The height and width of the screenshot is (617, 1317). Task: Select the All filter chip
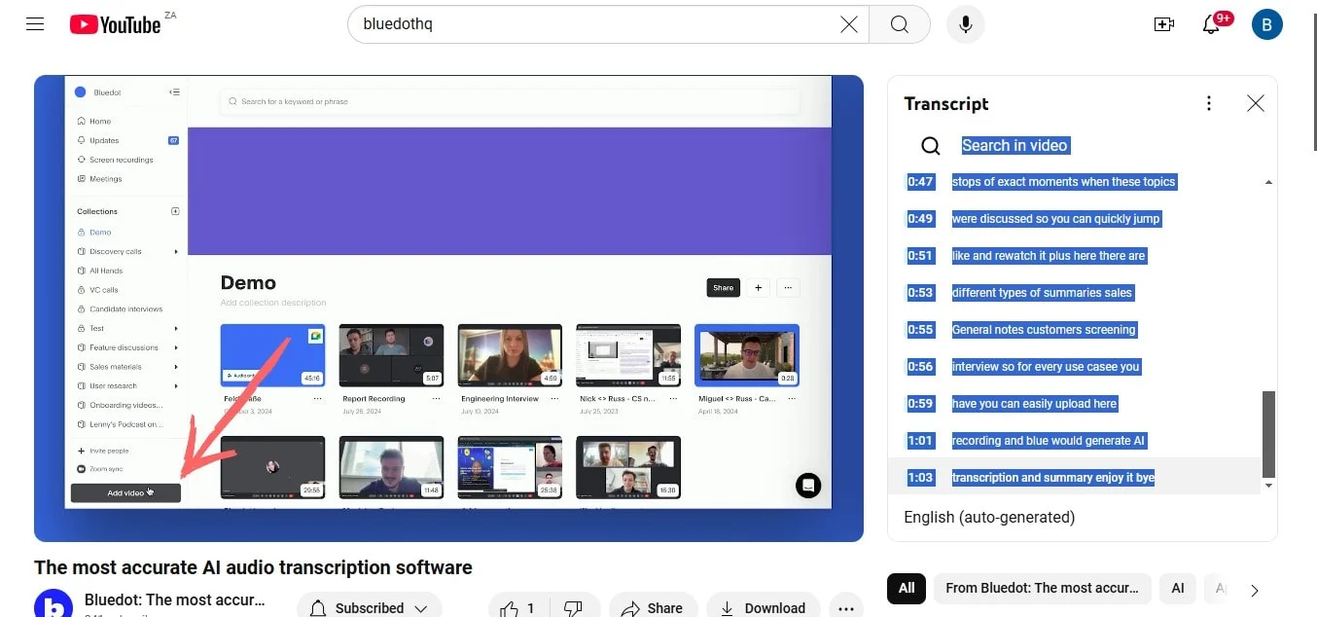(x=907, y=588)
